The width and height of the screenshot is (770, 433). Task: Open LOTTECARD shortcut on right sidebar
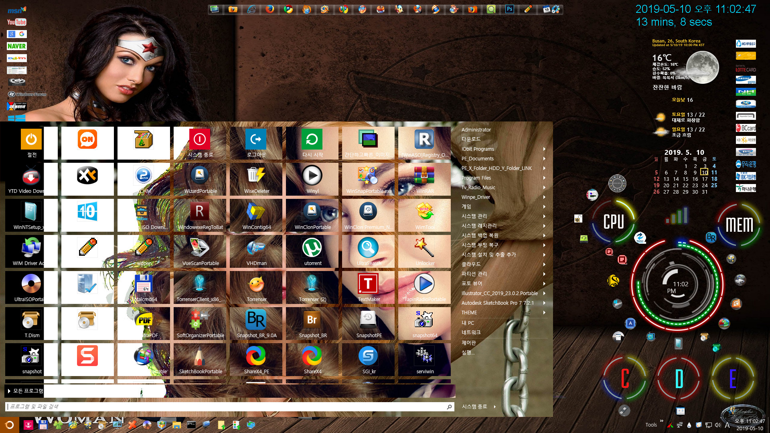click(746, 69)
